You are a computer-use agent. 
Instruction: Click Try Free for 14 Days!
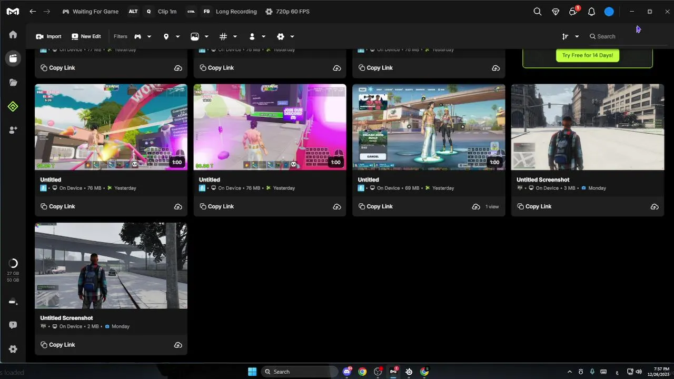[588, 55]
